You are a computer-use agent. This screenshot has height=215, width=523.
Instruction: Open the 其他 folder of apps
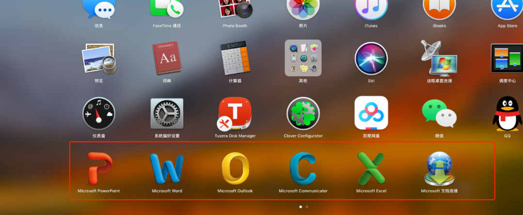[303, 58]
